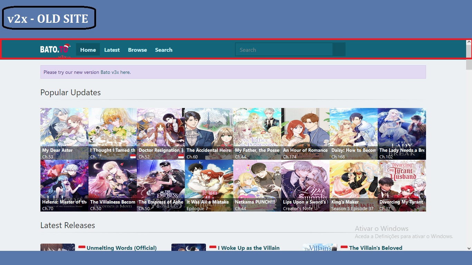
Task: Open My Dear Aster cover
Action: 64,134
